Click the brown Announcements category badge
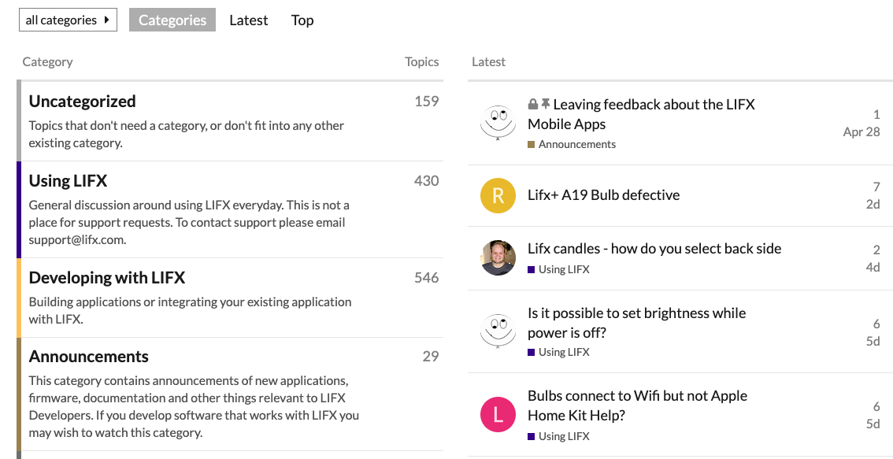This screenshot has width=893, height=459. point(572,144)
